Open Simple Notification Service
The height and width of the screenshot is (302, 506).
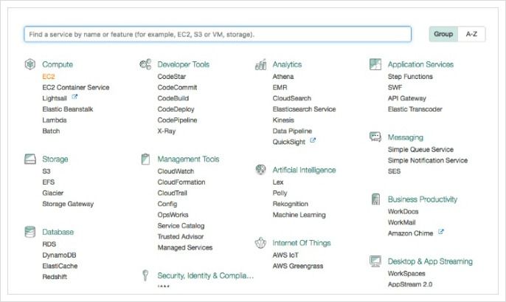click(428, 160)
